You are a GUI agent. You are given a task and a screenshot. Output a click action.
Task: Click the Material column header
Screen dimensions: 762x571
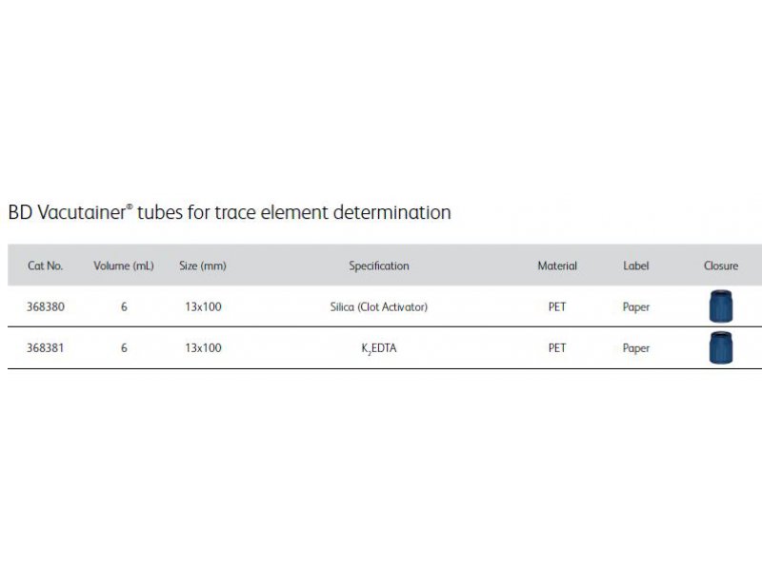(557, 266)
